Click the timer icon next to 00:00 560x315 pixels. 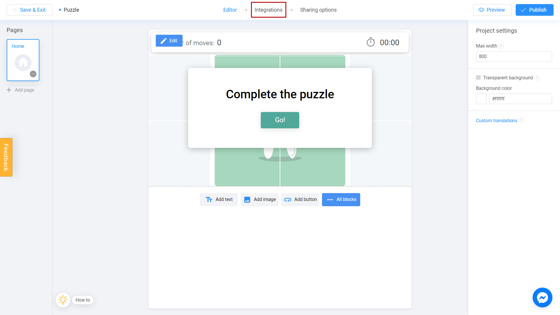pos(371,42)
